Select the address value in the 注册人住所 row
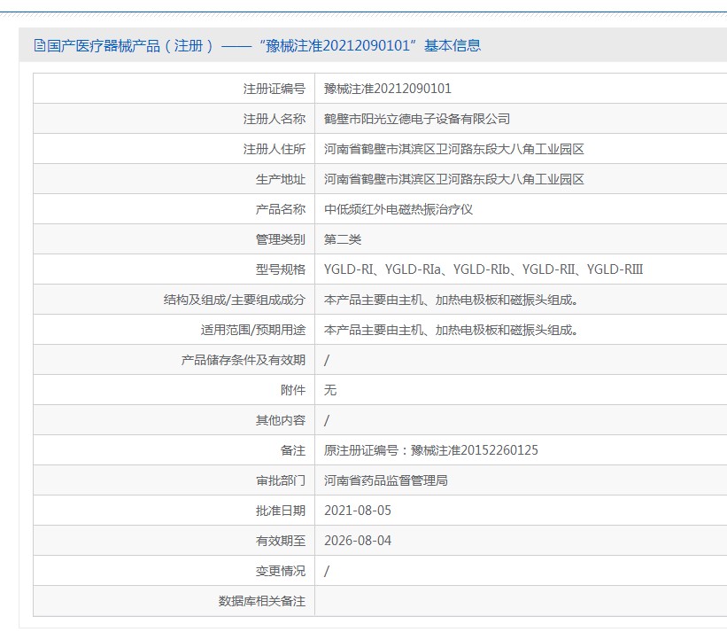The image size is (727, 632). 454,149
